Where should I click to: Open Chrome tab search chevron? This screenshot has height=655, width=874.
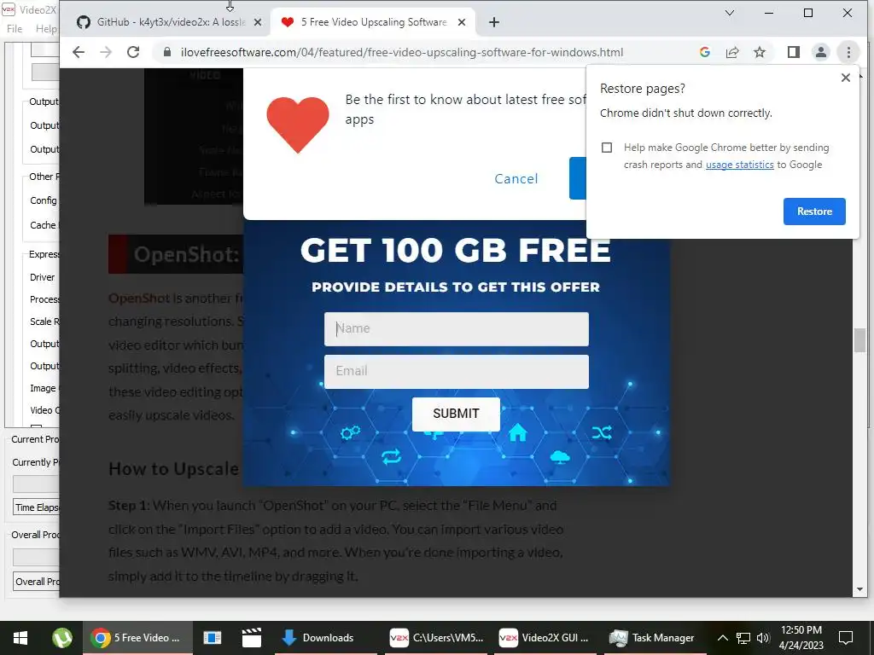coord(729,13)
